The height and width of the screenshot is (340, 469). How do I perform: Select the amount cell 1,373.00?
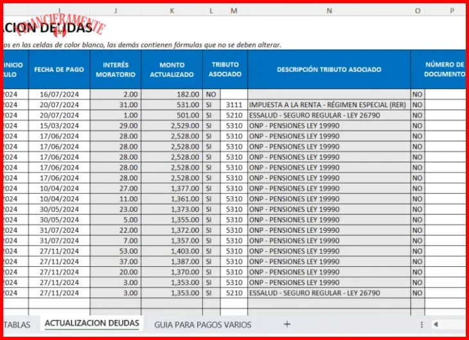172,209
